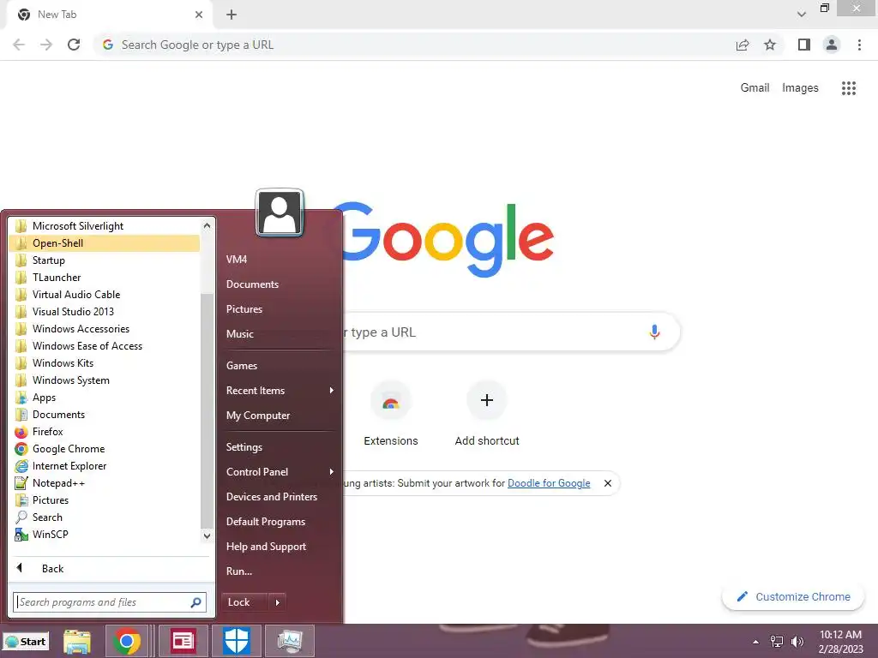Click Chrome icon on the taskbar

(x=127, y=641)
